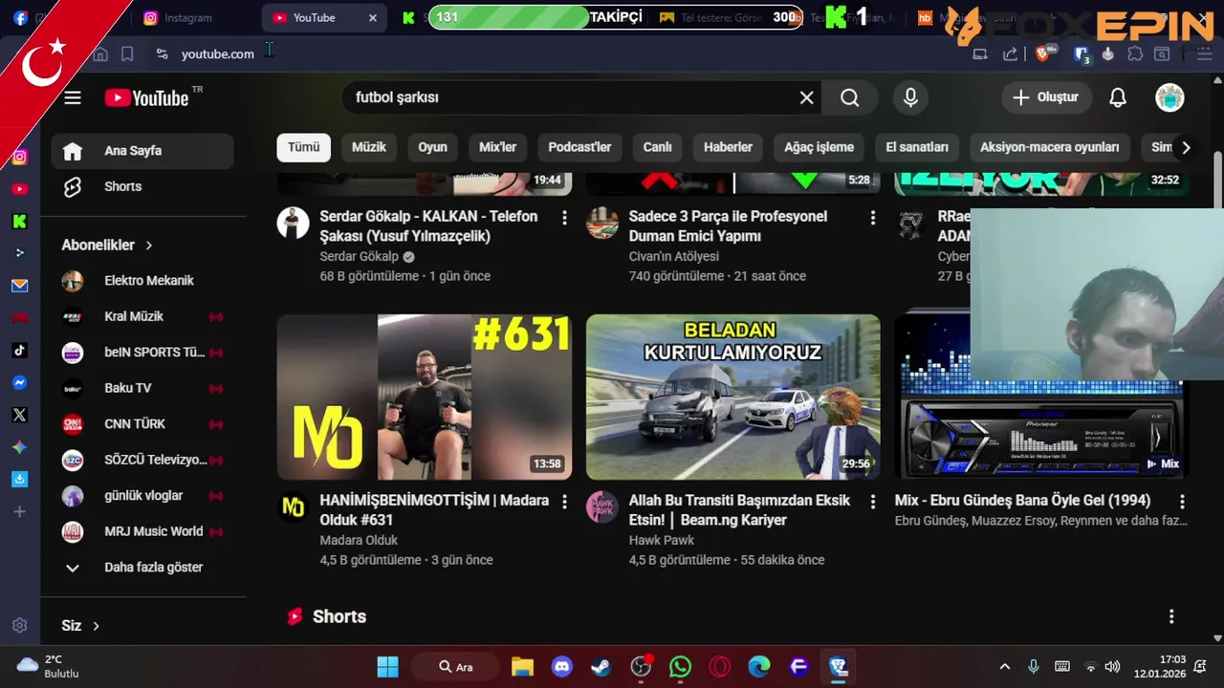Open options for Serdar Gökalp KALKAN video

(x=564, y=218)
